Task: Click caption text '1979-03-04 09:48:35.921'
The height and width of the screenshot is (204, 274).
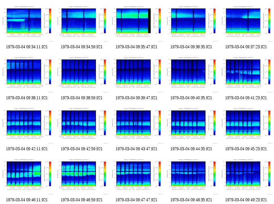Action: [x=191, y=200]
